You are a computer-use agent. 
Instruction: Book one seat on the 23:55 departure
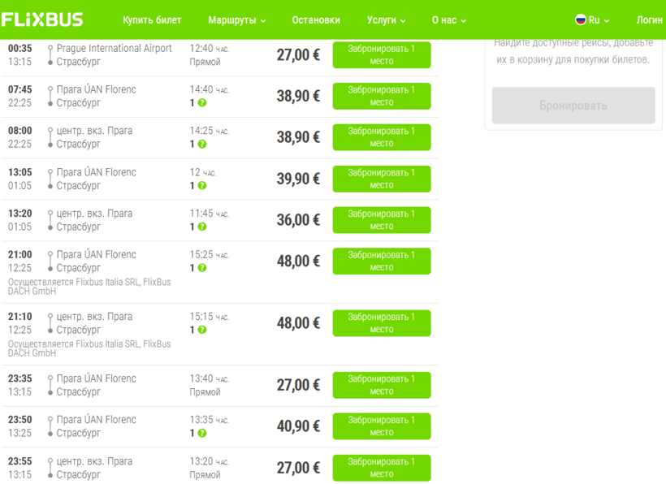point(381,468)
